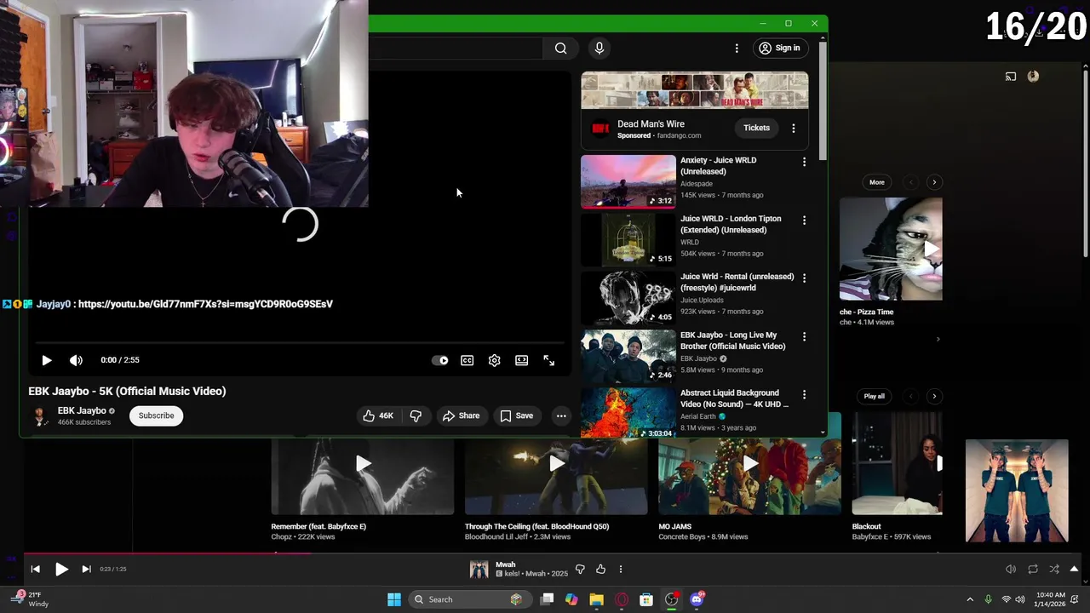1090x613 pixels.
Task: Skip to previous track in music player
Action: pos(35,569)
